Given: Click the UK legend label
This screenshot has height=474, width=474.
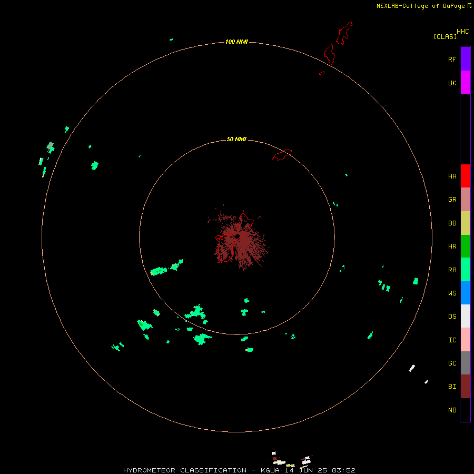Looking at the screenshot, I should coord(452,83).
